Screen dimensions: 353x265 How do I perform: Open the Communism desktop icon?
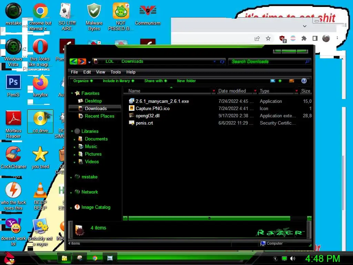[x=148, y=14]
